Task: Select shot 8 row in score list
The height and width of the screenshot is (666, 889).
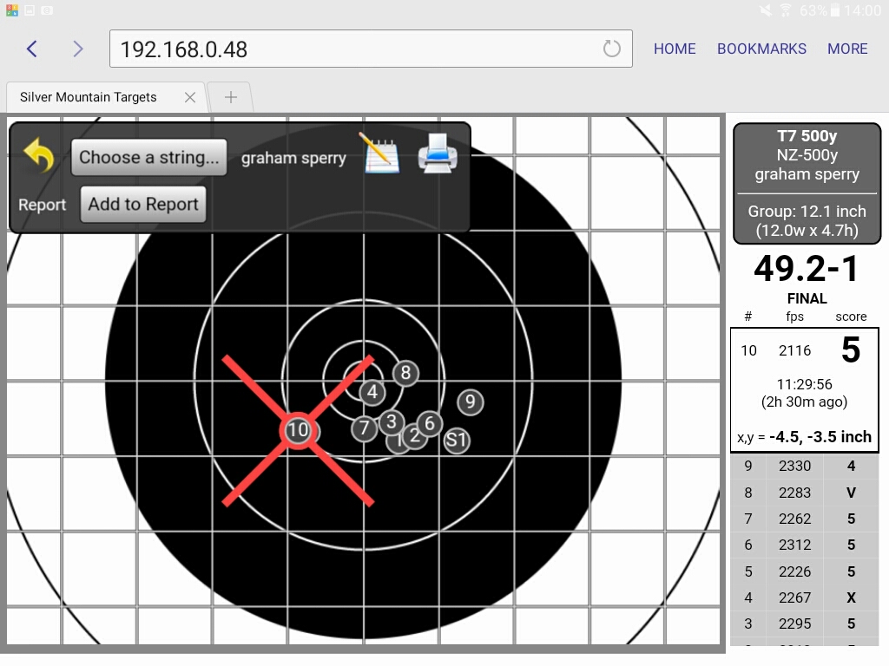Action: 804,493
